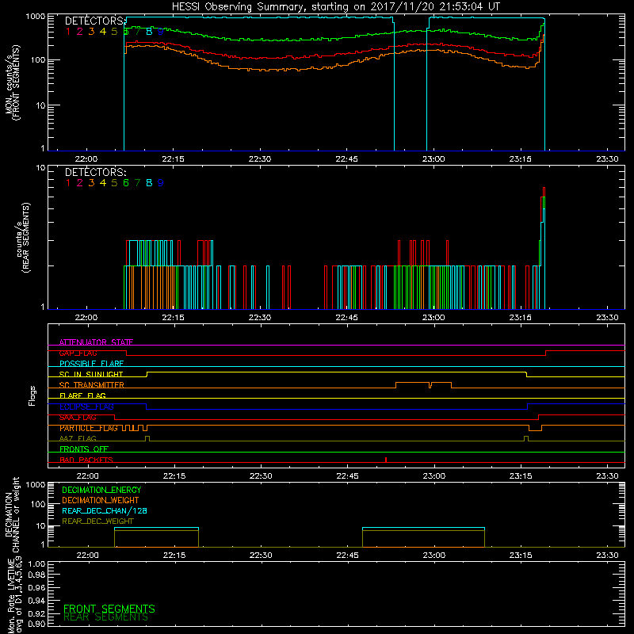Click the DECIMATION CHANNEL or weight axis label
Image resolution: width=634 pixels, height=634 pixels.
pos(12,514)
